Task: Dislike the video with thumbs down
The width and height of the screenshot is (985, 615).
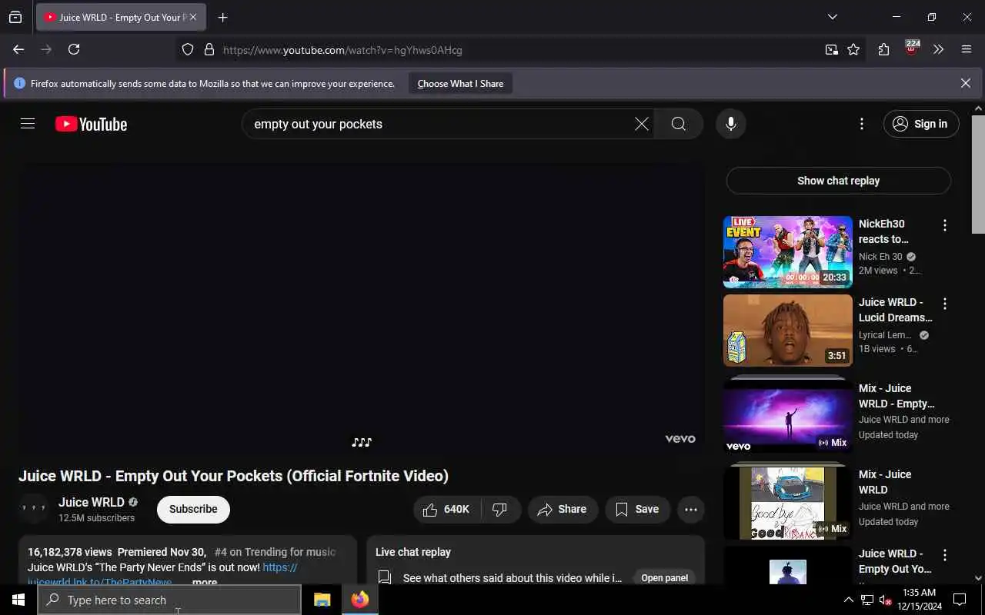Action: tap(500, 509)
